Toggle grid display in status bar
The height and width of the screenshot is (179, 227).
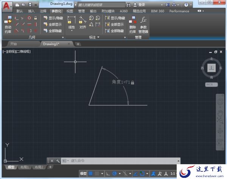90,173
